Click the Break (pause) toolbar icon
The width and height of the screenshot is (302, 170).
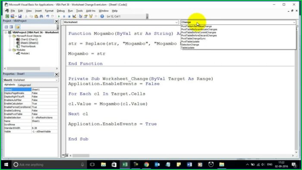64,16
